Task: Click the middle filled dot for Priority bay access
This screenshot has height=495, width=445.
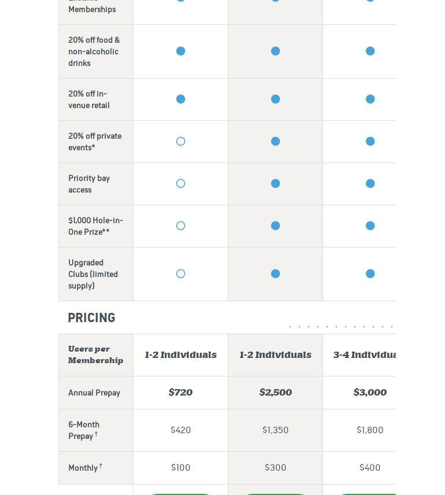Action: pyautogui.click(x=276, y=184)
